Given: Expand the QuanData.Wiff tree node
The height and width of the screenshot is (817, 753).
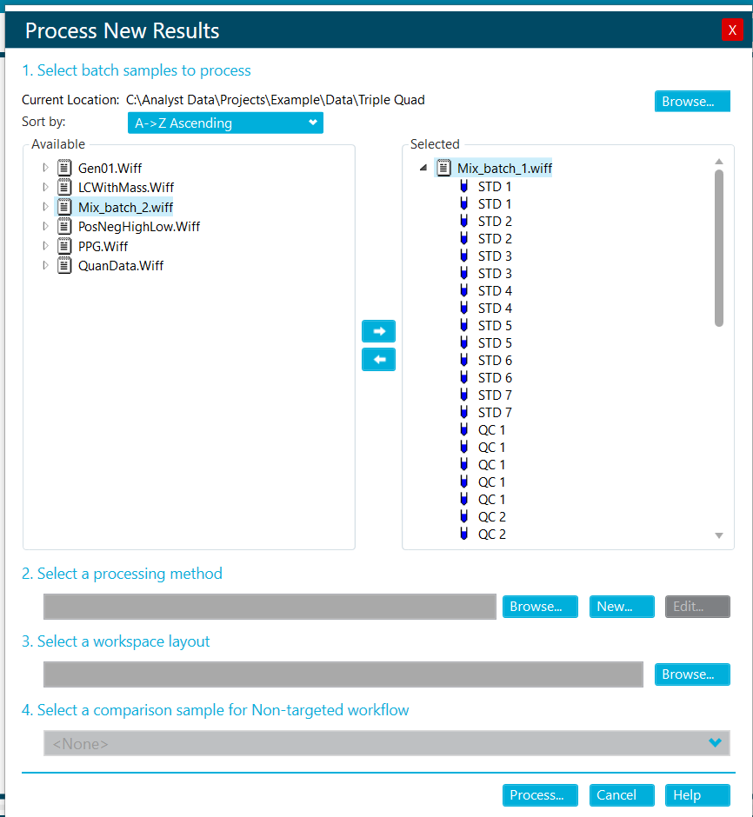Looking at the screenshot, I should click(45, 265).
